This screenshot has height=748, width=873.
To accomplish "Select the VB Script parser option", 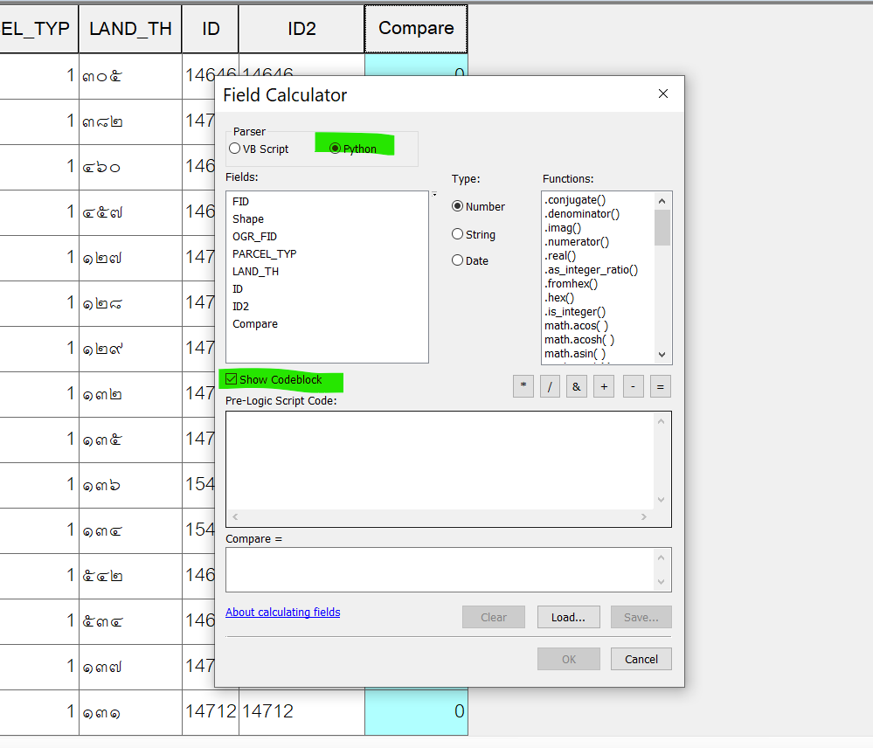I will pyautogui.click(x=235, y=149).
